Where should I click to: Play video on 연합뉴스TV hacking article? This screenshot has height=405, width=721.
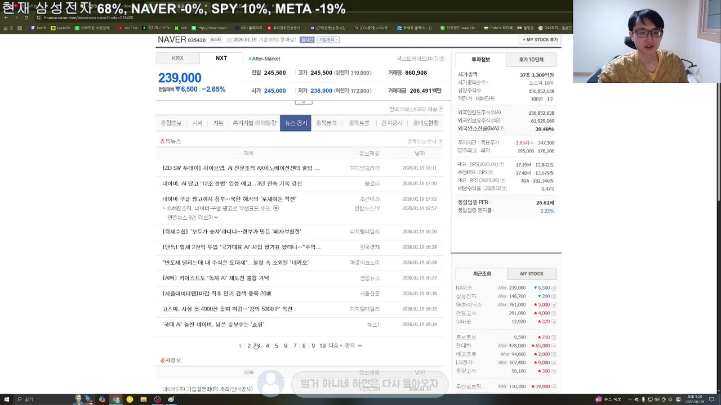(x=276, y=208)
